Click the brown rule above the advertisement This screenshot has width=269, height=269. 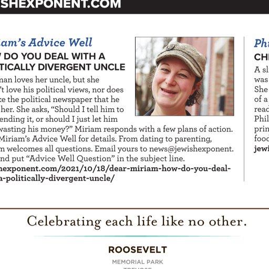(x=134, y=209)
